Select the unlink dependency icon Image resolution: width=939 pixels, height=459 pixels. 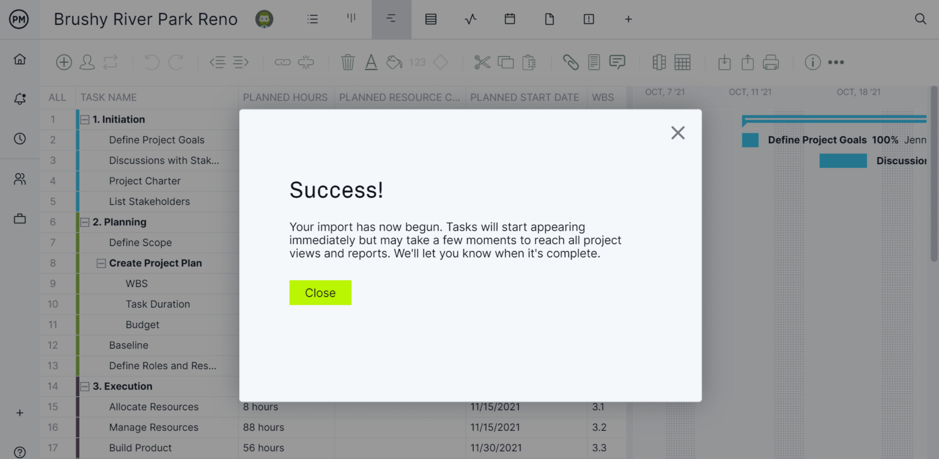[x=306, y=62]
